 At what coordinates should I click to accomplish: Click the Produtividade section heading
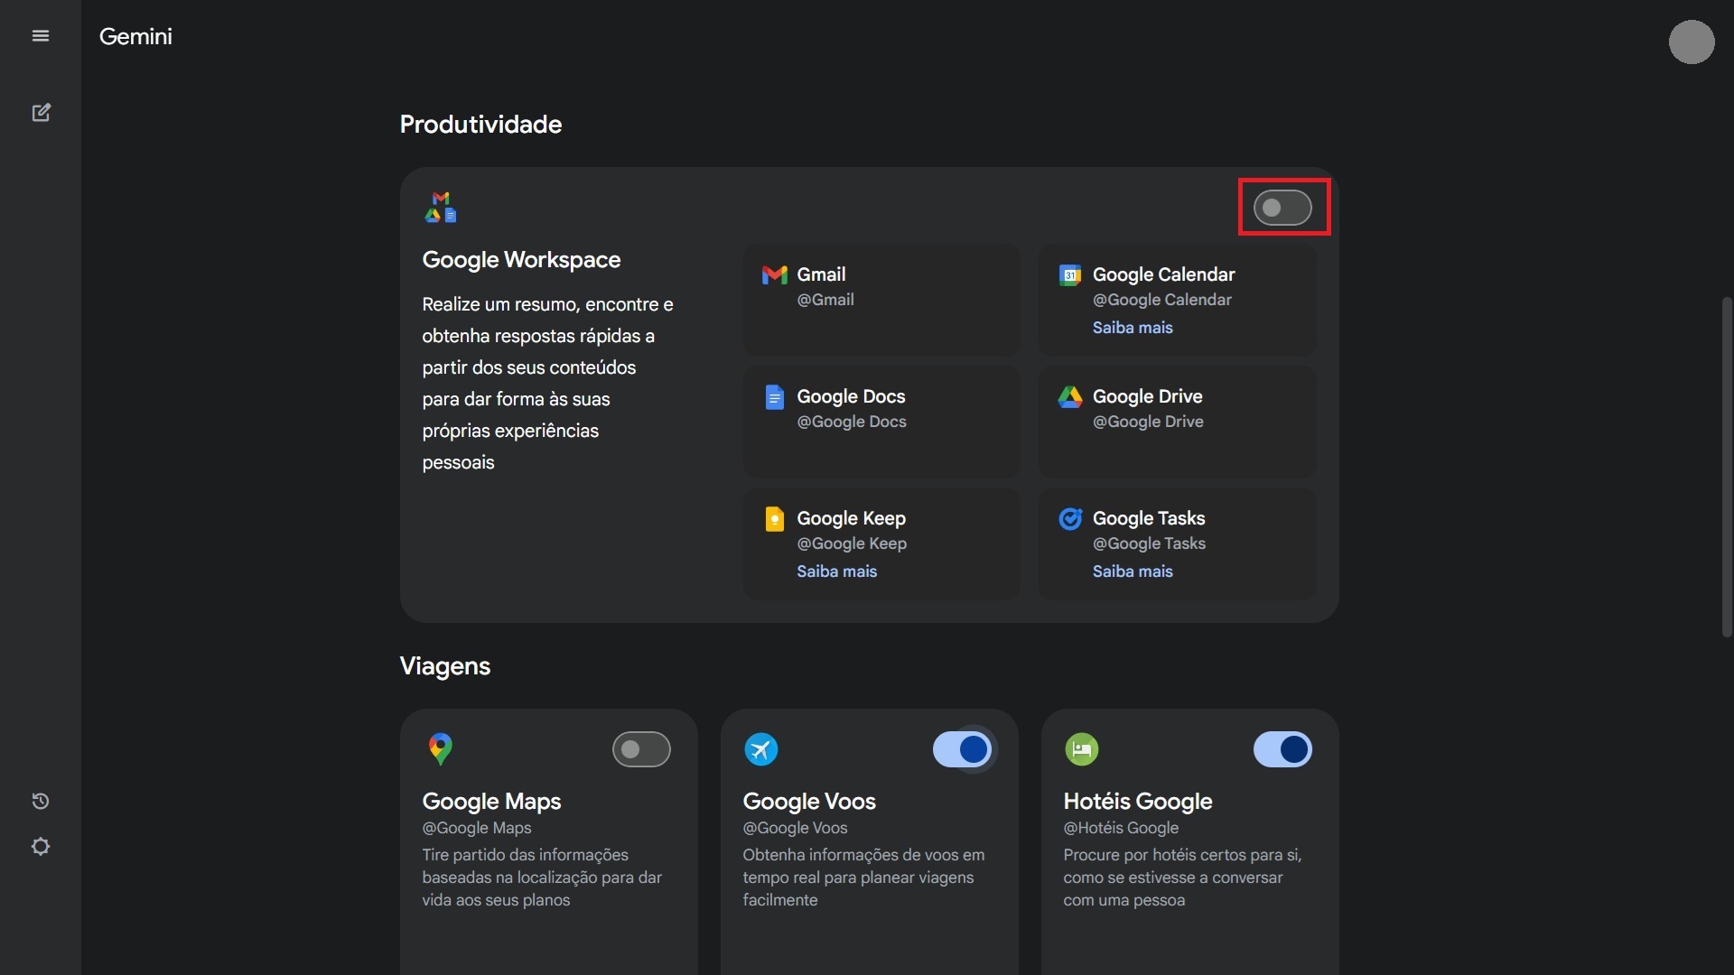(480, 125)
